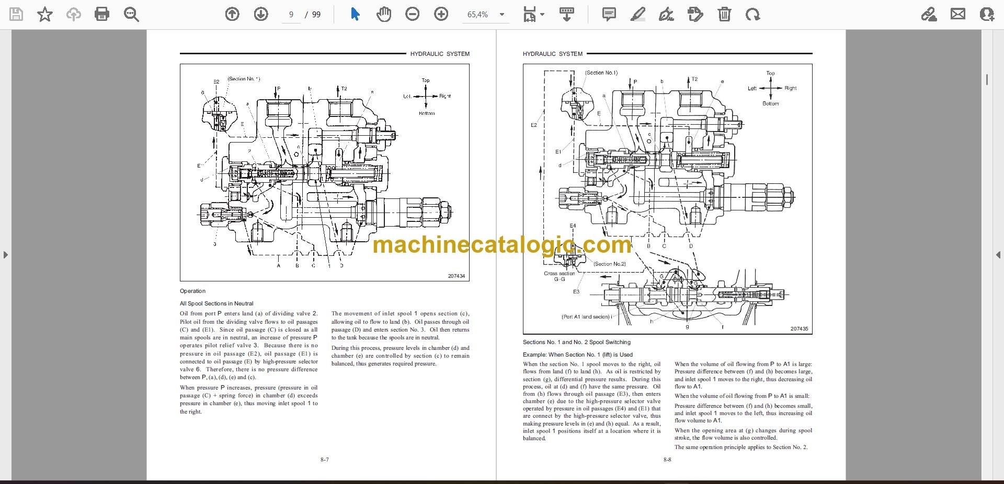
Task: Click 'Example: When Section No. 1 (lift) is Used'
Action: click(x=578, y=355)
